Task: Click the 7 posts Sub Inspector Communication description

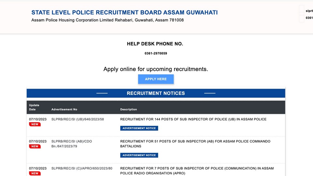Action: [197, 170]
